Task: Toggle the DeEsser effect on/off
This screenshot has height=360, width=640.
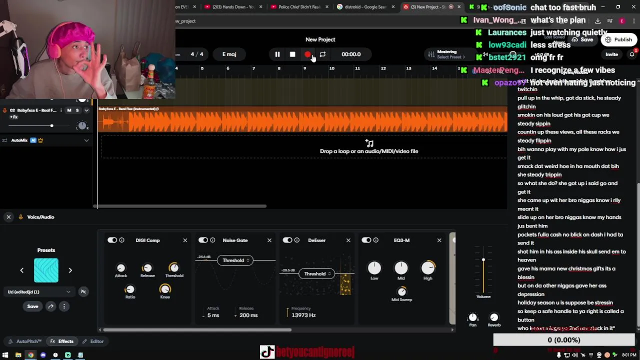Action: click(x=287, y=240)
